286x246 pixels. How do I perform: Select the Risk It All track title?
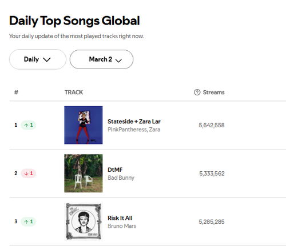coord(120,218)
